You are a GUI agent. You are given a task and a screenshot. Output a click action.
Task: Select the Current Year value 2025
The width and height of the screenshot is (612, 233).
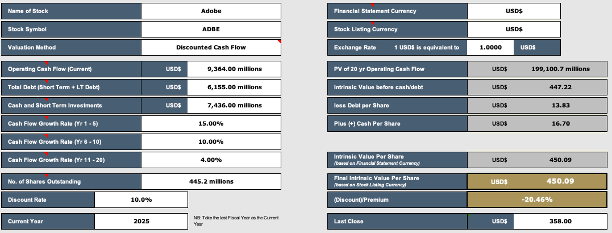tap(141, 221)
